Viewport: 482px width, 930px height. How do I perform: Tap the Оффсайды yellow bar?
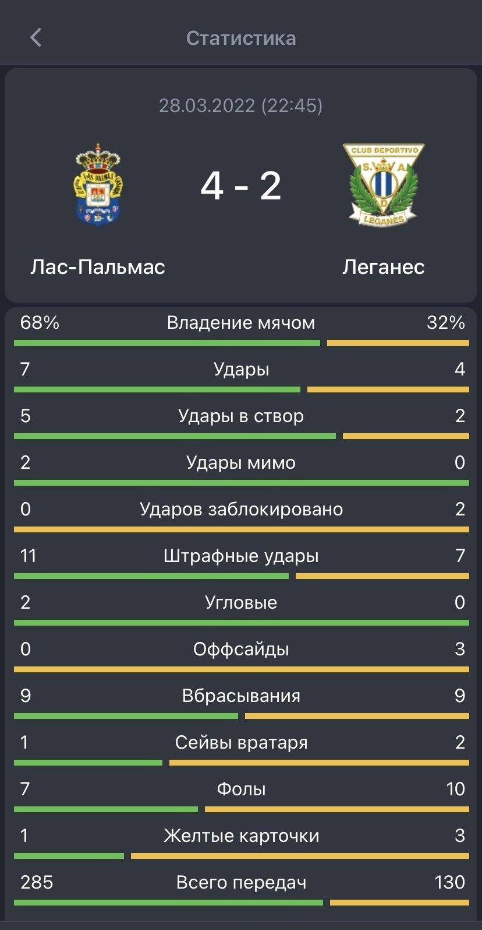[x=241, y=669]
